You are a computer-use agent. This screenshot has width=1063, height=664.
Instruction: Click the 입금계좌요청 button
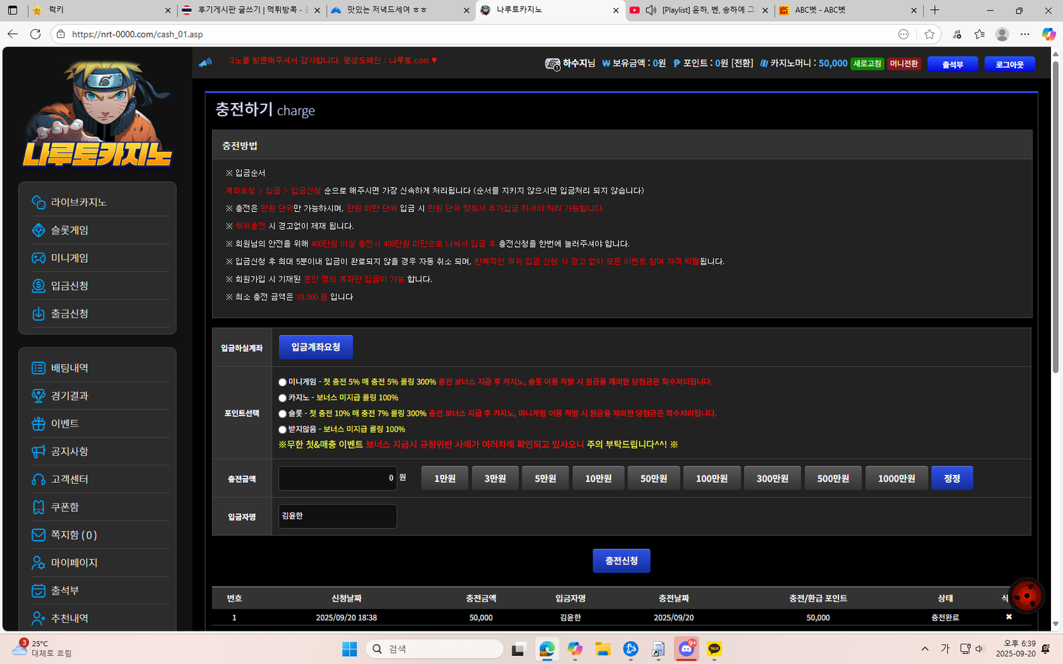pos(316,347)
